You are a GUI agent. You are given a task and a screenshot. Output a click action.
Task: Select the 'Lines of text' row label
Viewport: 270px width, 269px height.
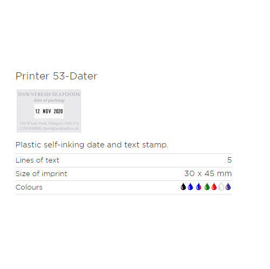[37, 160]
